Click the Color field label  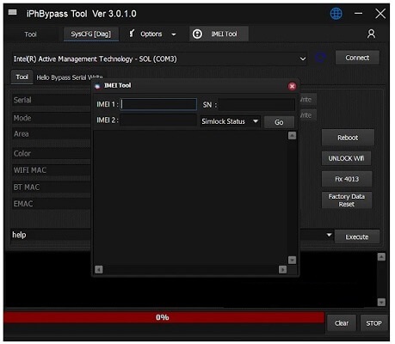[x=22, y=153]
